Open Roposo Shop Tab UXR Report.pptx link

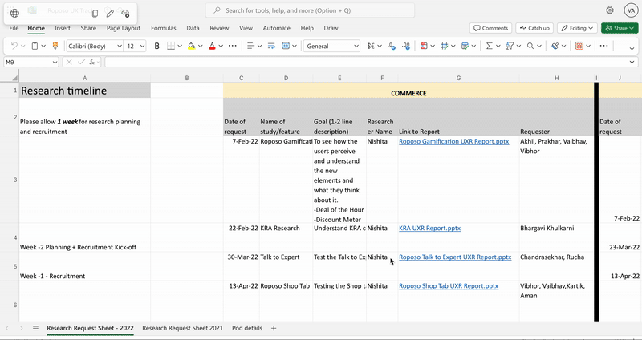(x=449, y=286)
